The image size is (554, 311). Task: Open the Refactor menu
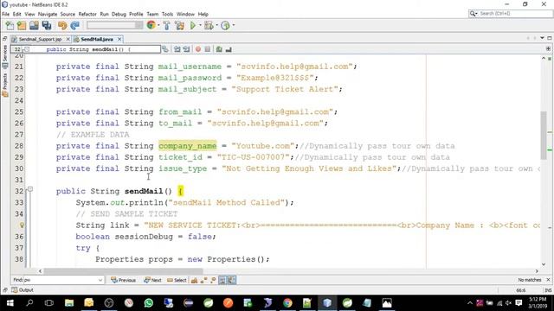tap(87, 14)
